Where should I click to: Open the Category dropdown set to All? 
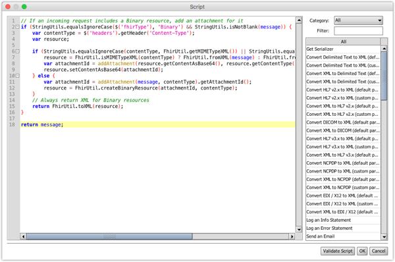click(358, 20)
